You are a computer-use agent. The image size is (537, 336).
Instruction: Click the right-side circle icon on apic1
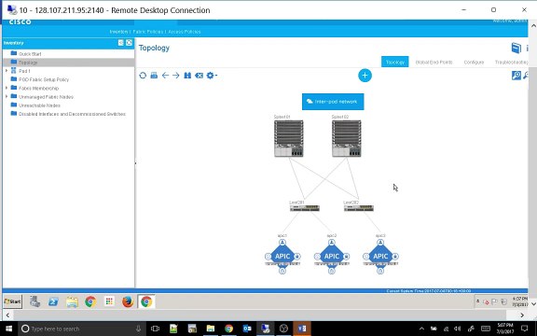pos(297,257)
